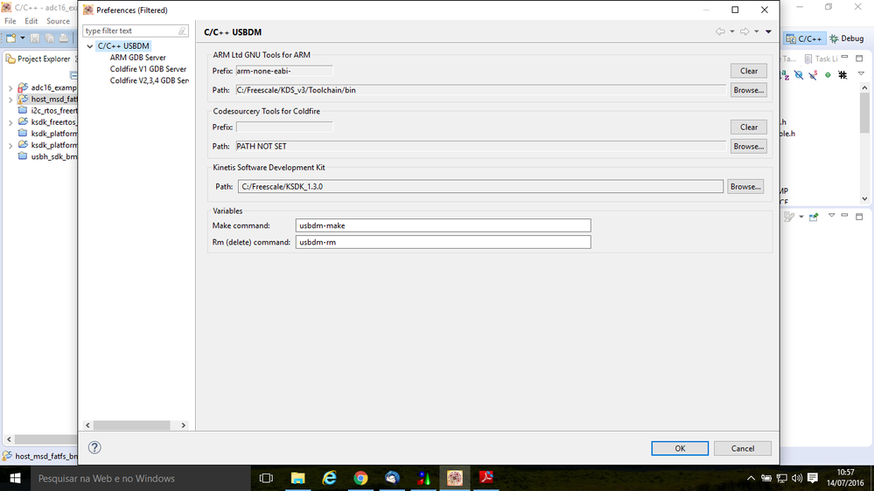Click the Save All toolbar icon
The width and height of the screenshot is (874, 491).
(x=50, y=38)
